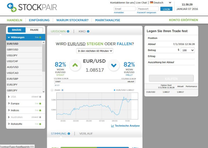Select USD/CHF in currency list
The height and width of the screenshot is (148, 208).
(x=24, y=61)
